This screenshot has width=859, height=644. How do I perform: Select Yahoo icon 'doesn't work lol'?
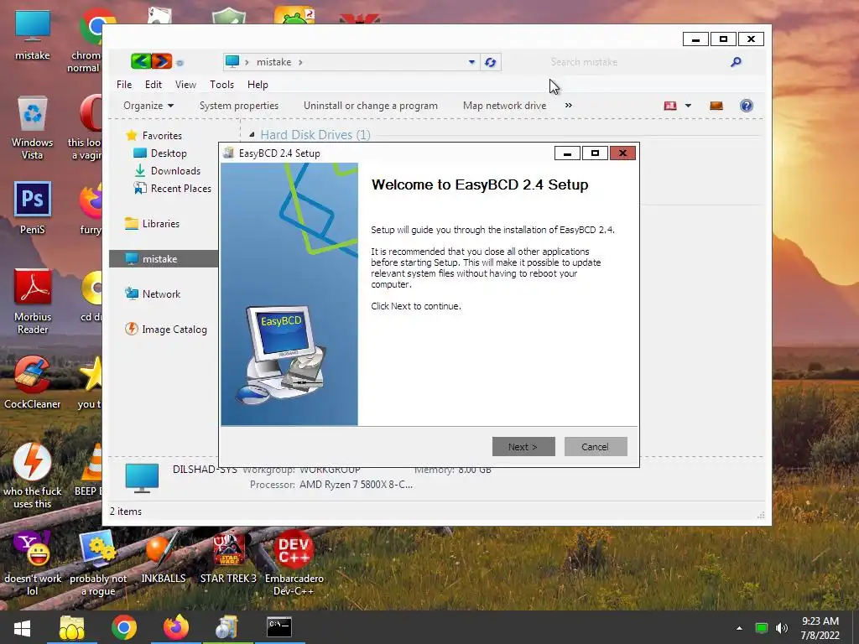click(x=33, y=563)
